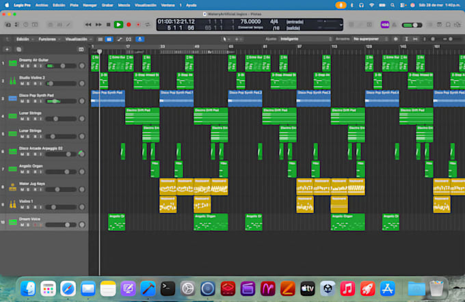465x302 pixels.
Task: Start playback with the green Play button
Action: [x=118, y=25]
